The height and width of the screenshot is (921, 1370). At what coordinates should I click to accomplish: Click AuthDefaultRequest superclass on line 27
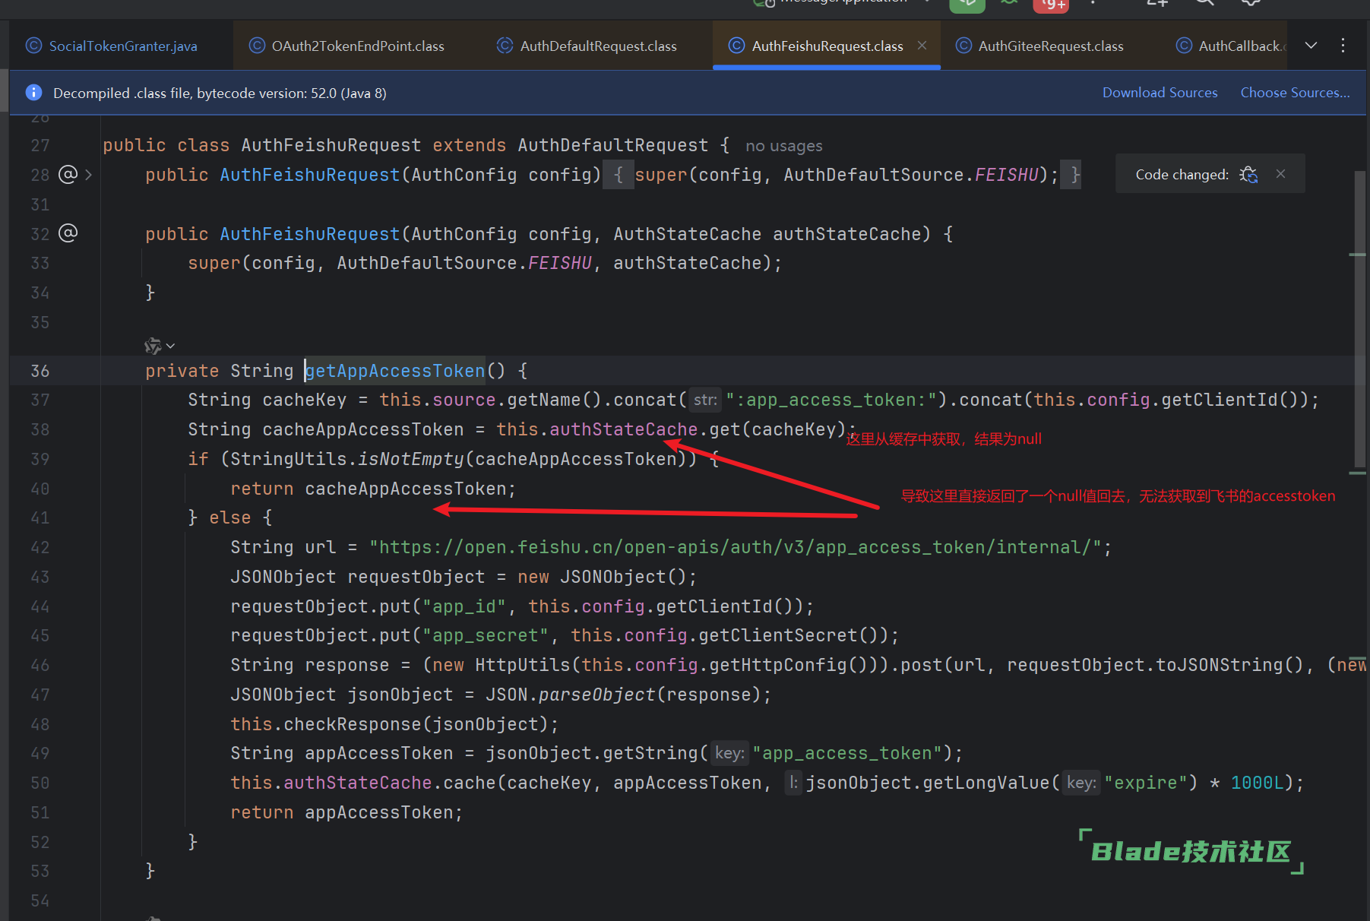pos(612,145)
